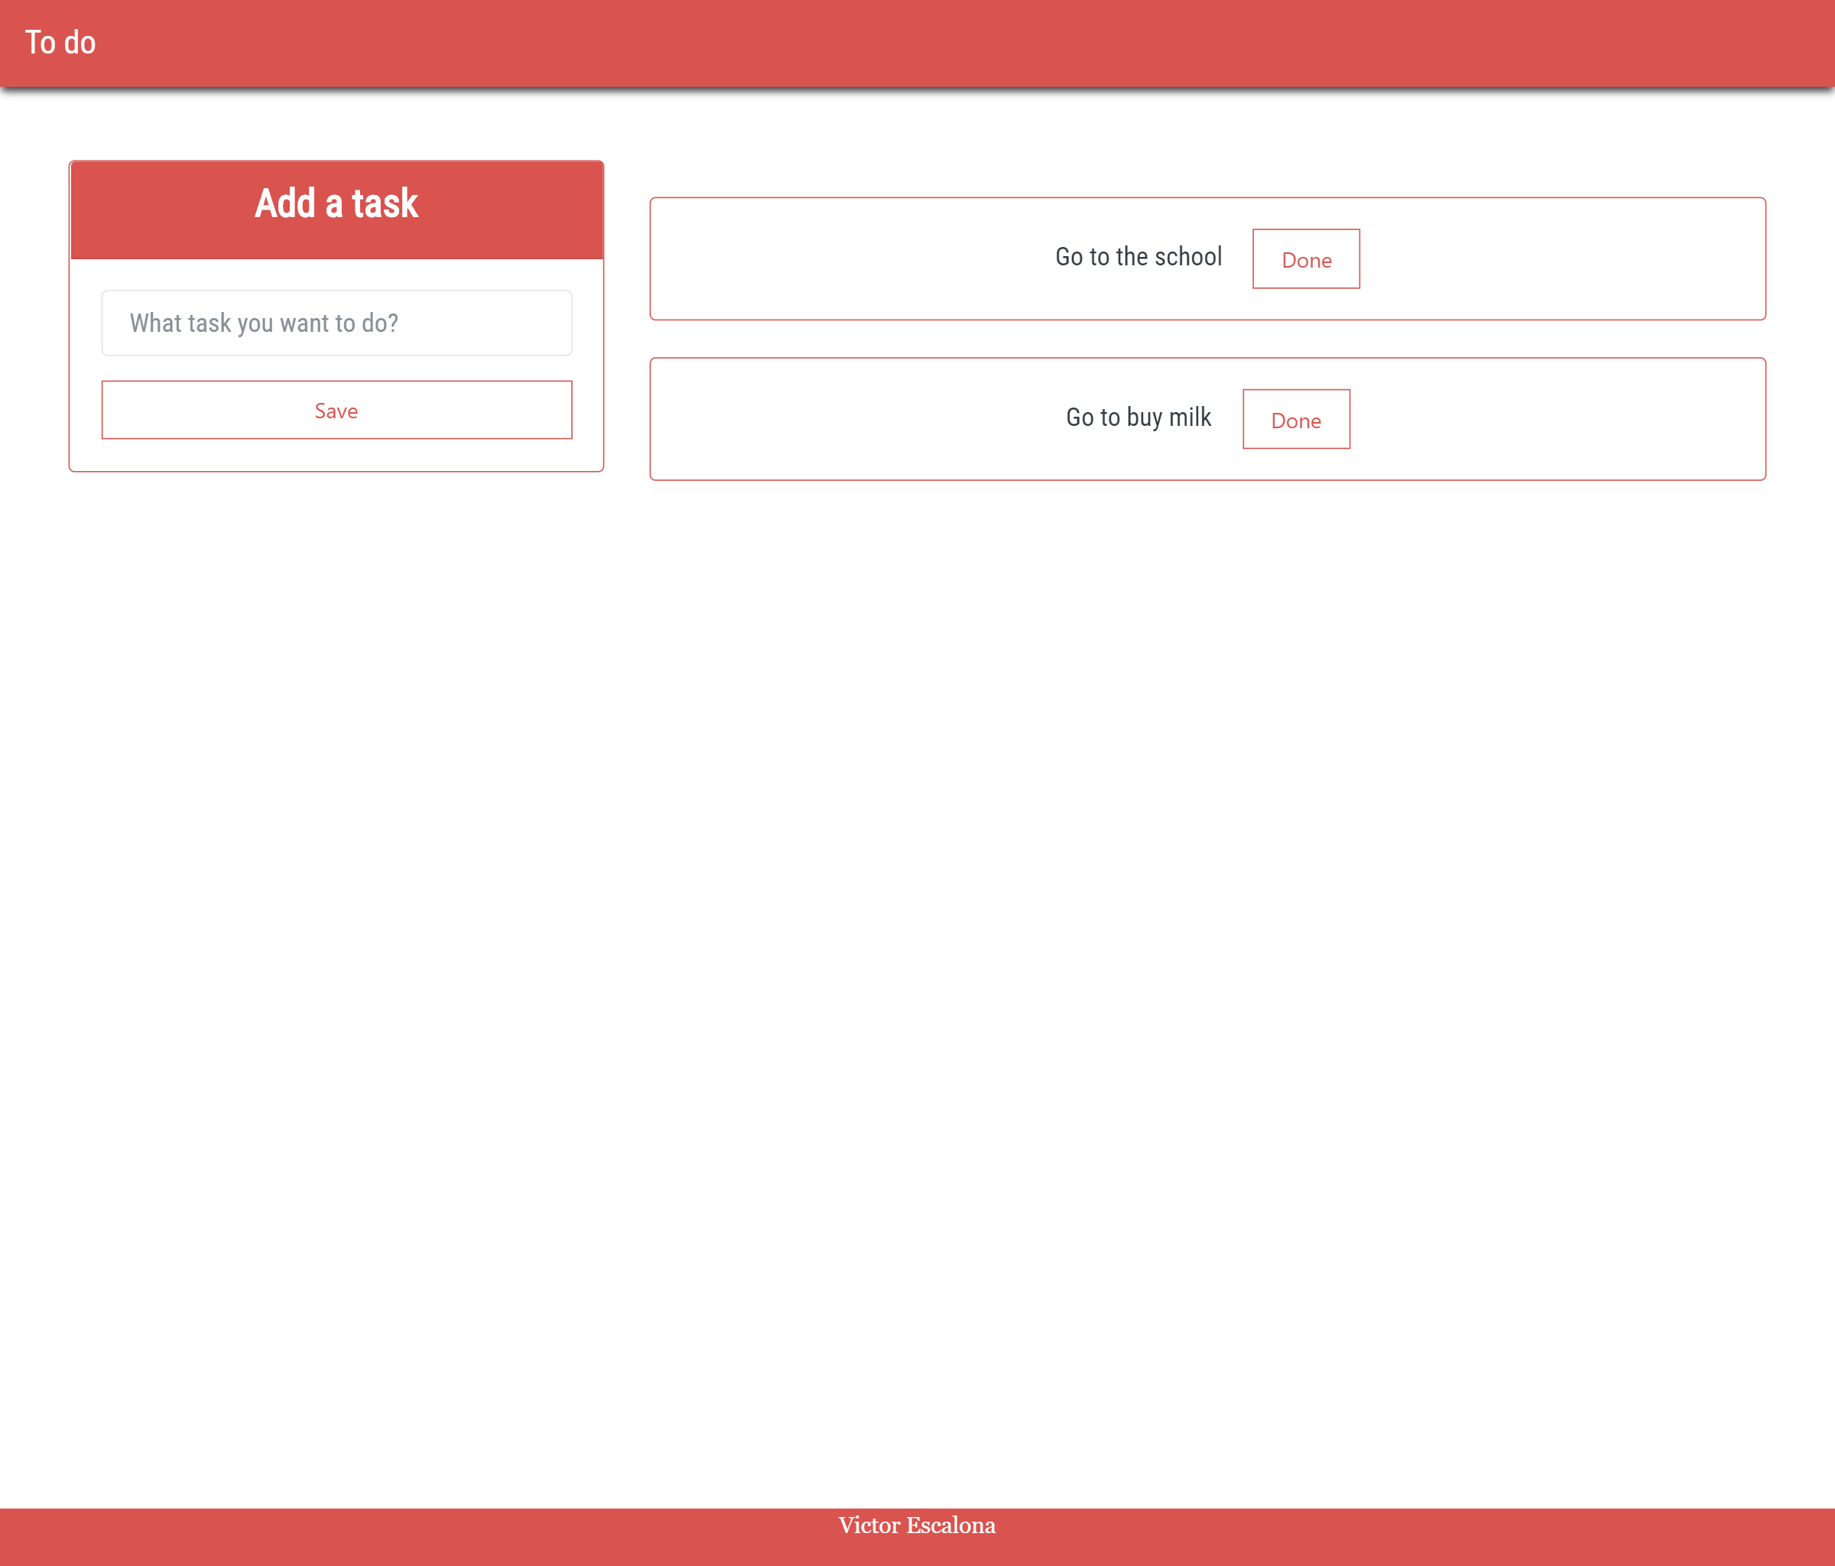Select the 'Go to the school' task text
Viewport: 1835px width, 1566px height.
pos(1138,257)
